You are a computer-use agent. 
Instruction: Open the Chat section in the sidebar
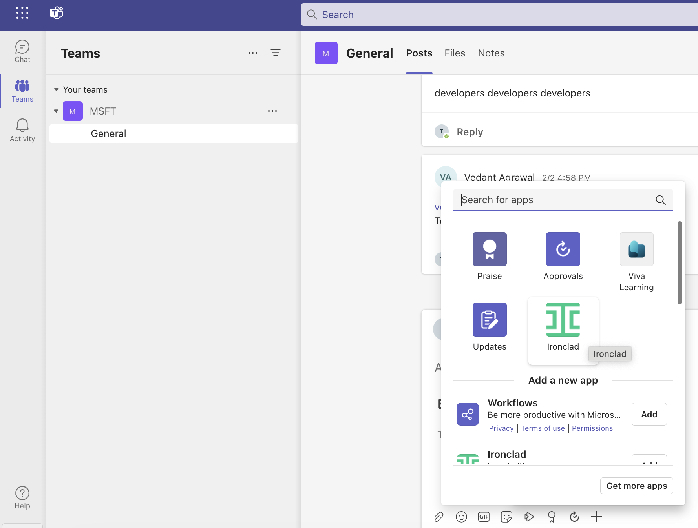[22, 51]
